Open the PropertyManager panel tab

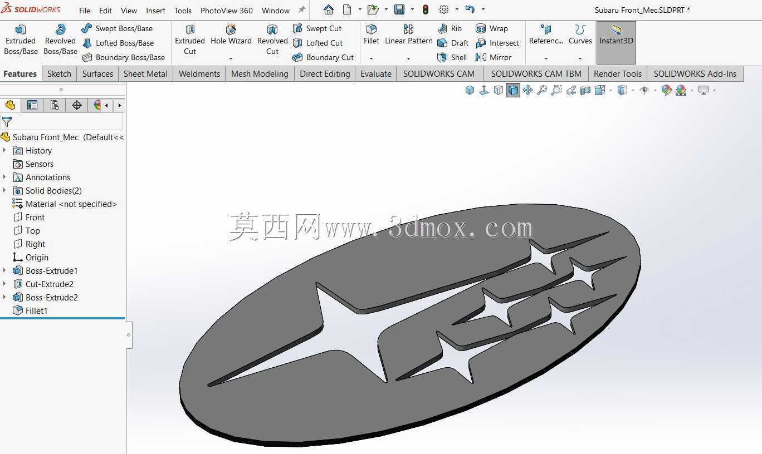(32, 105)
